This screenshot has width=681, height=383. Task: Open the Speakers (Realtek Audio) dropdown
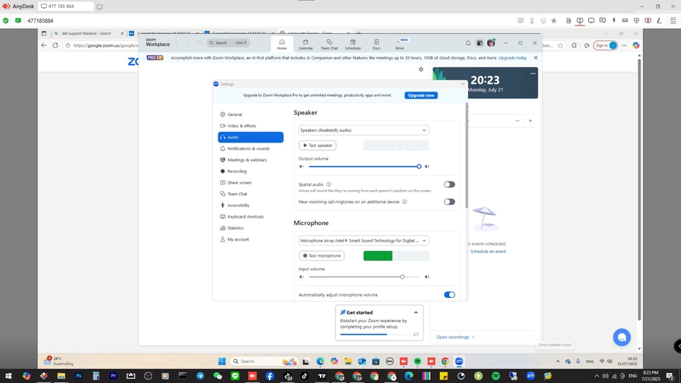click(363, 131)
